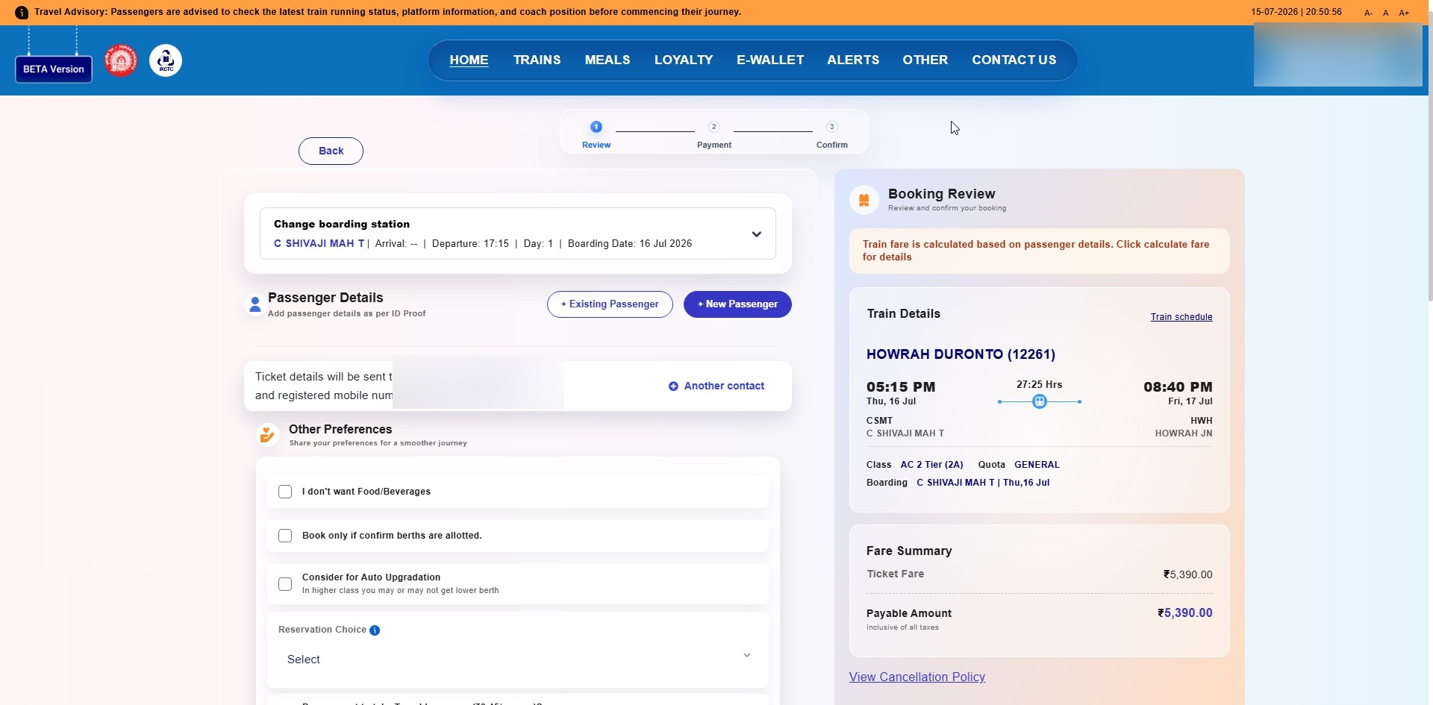Click the HOWRAH DURONTO (12261) train name

pyautogui.click(x=961, y=354)
